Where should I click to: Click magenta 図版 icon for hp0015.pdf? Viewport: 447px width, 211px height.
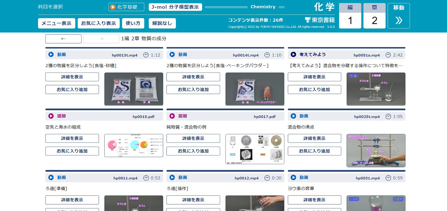click(x=51, y=116)
